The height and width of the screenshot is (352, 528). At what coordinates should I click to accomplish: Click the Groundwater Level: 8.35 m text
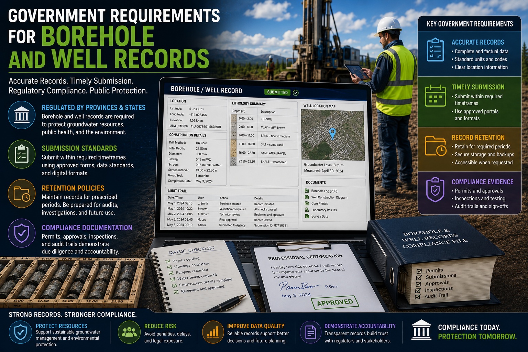pos(324,165)
